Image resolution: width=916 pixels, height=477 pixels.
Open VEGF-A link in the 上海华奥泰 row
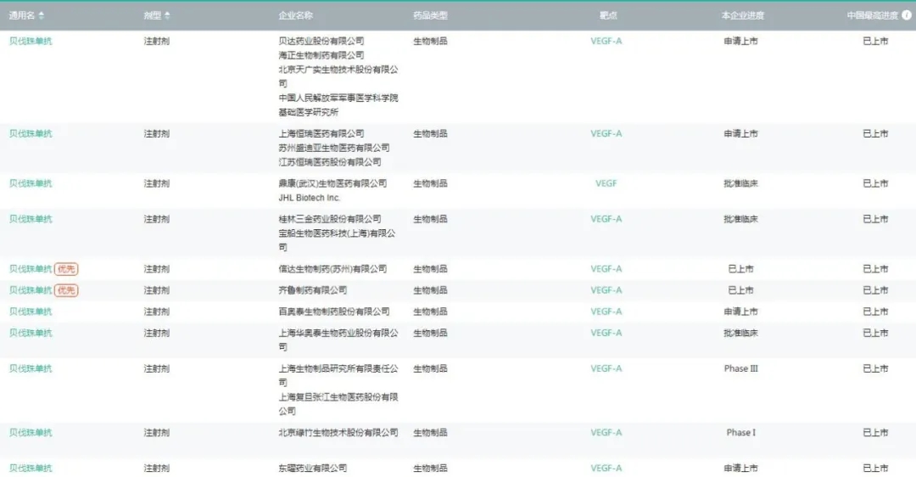tap(606, 333)
